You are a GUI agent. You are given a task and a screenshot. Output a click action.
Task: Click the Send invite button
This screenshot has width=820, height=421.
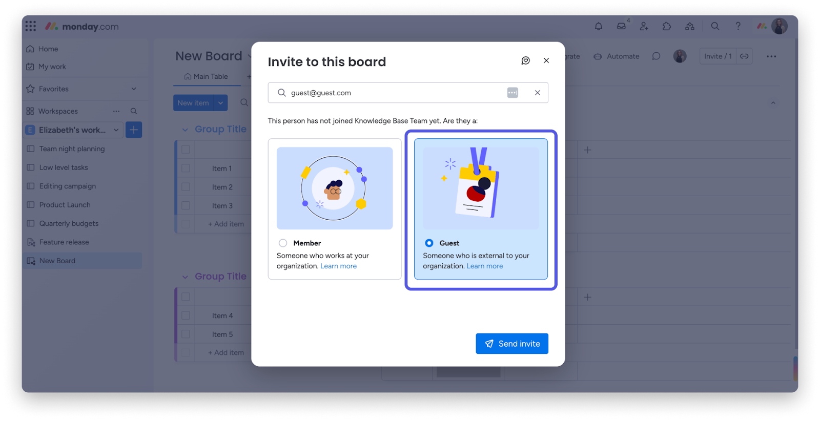pos(512,344)
